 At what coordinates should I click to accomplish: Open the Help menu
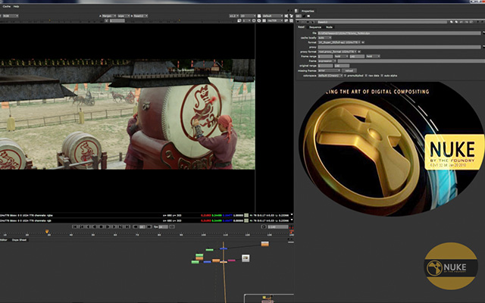[x=16, y=6]
